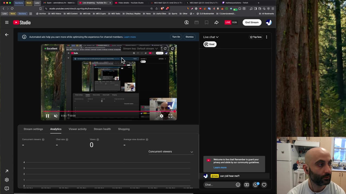Open the emoji picker in live chat
Image resolution: width=346 pixels, height=194 pixels.
tap(238, 185)
